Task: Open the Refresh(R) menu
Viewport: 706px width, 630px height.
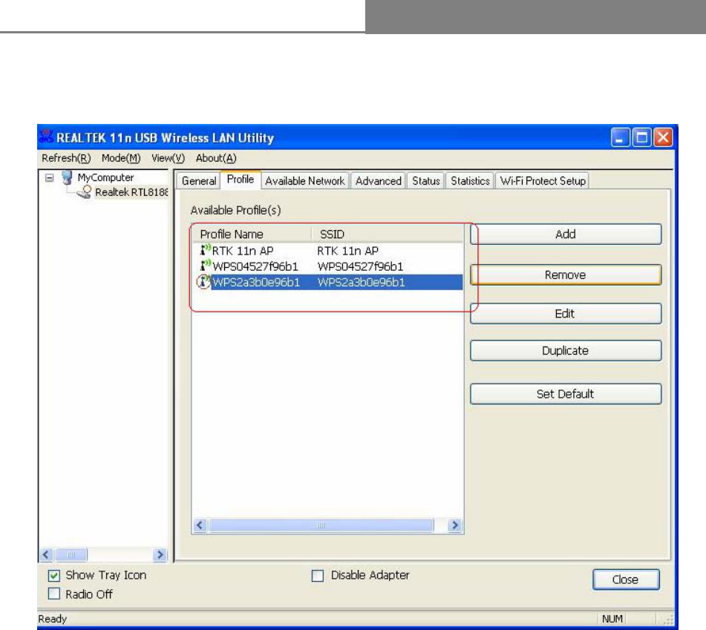Action: pos(66,158)
